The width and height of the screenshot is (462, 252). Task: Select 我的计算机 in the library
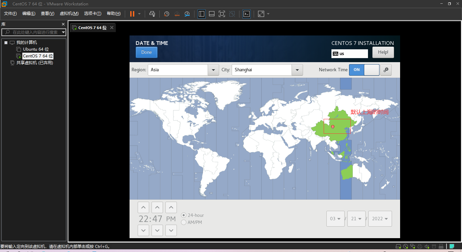(27, 43)
